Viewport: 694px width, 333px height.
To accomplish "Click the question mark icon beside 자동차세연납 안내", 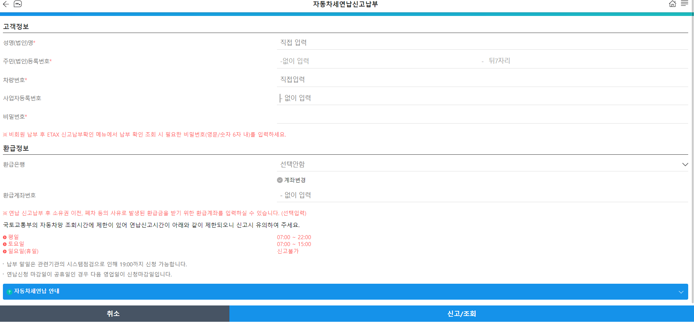I will pyautogui.click(x=9, y=292).
